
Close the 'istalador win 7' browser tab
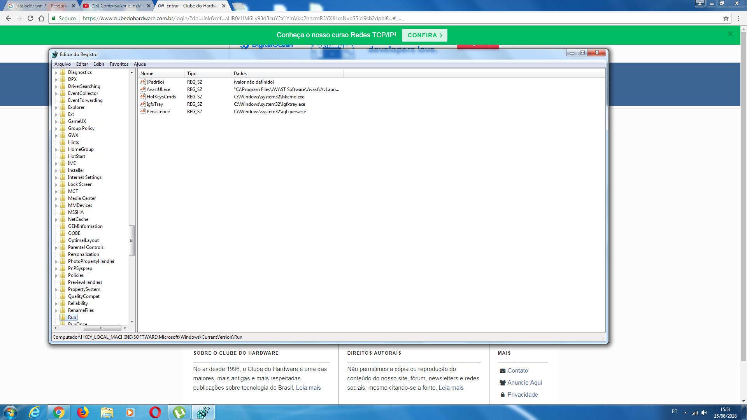[x=74, y=6]
